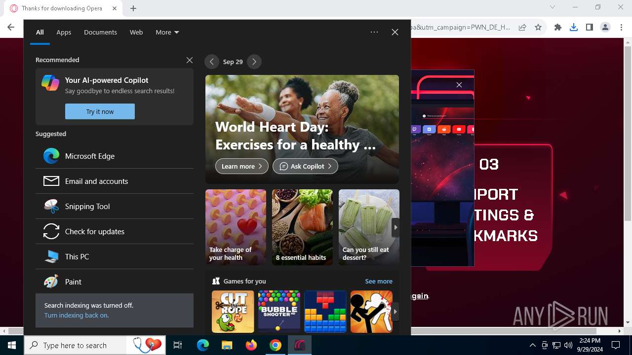Screen dimensions: 632x355
Task: Open Task View on taskbar
Action: [x=178, y=345]
